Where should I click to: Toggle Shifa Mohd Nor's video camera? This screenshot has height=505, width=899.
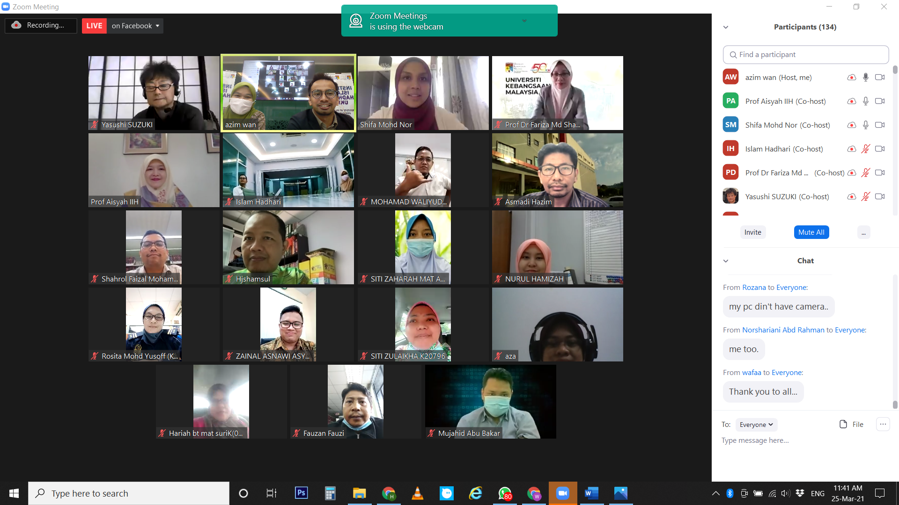pos(880,125)
